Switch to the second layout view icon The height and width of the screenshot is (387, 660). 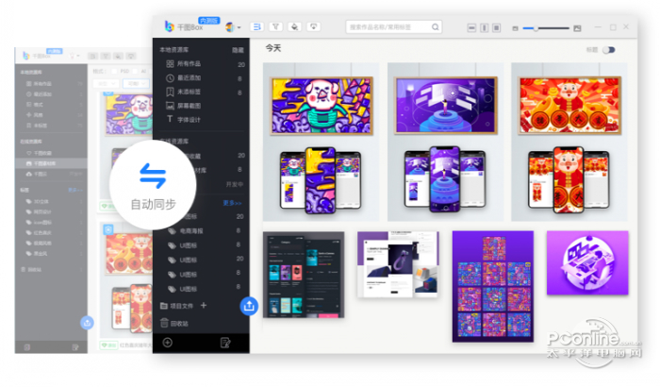(485, 27)
